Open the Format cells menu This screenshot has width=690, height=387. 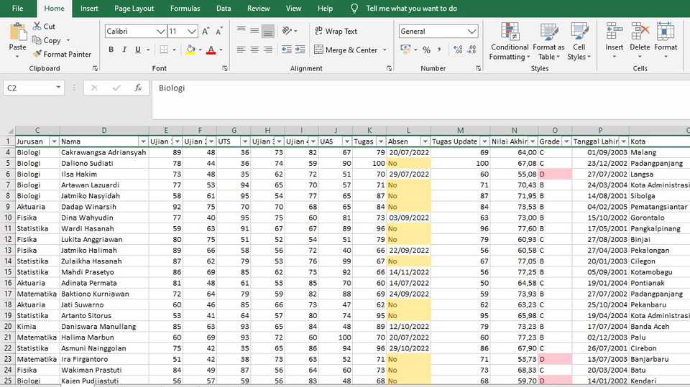click(x=666, y=42)
